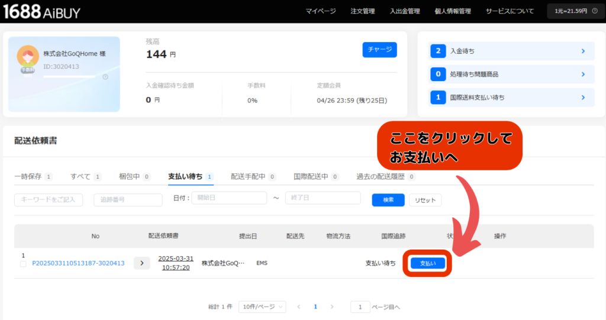
Task: Tick the checkbox for the shipping request row
Action: tap(23, 264)
